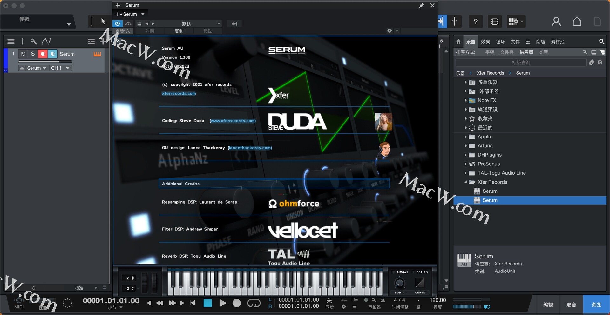Expand the TAL-Togu Audio Line folder
Image resolution: width=610 pixels, height=315 pixels.
(x=465, y=173)
